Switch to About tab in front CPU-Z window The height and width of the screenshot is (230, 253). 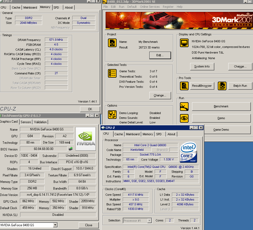pyautogui.click(x=171, y=134)
